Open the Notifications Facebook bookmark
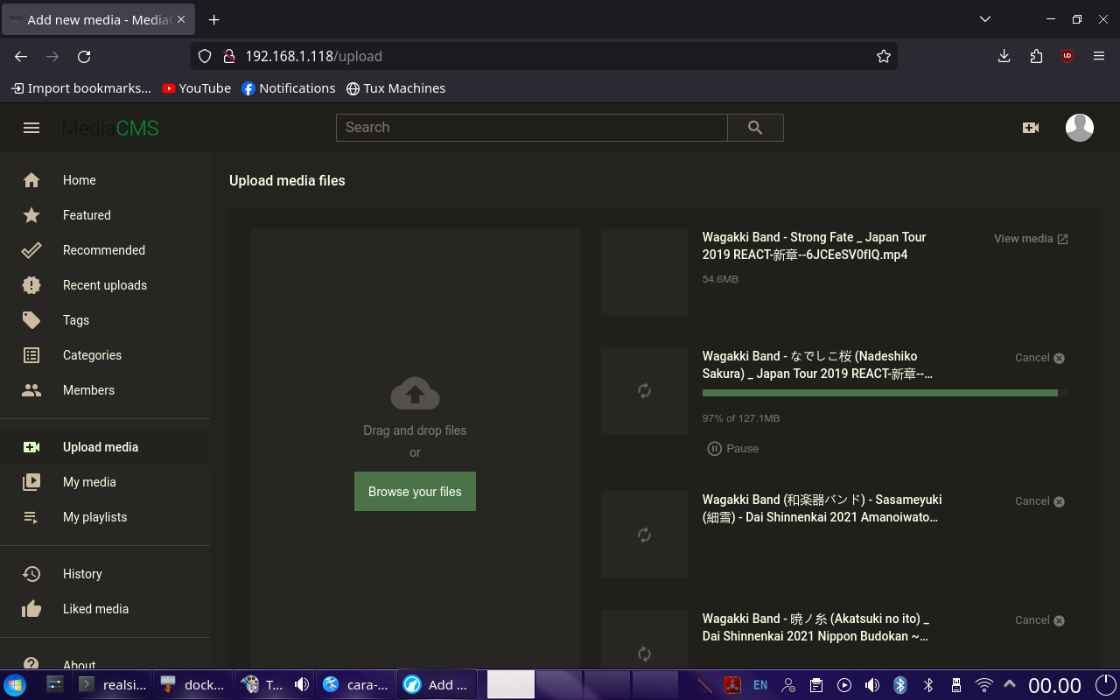The width and height of the screenshot is (1120, 700). (x=288, y=88)
